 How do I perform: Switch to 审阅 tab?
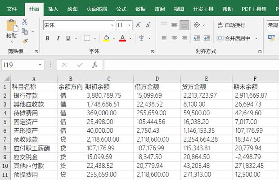coord(160,9)
